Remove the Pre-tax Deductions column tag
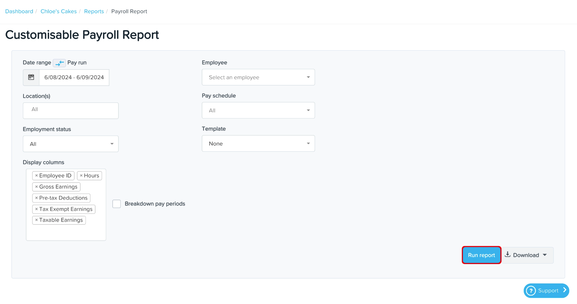 (x=36, y=198)
